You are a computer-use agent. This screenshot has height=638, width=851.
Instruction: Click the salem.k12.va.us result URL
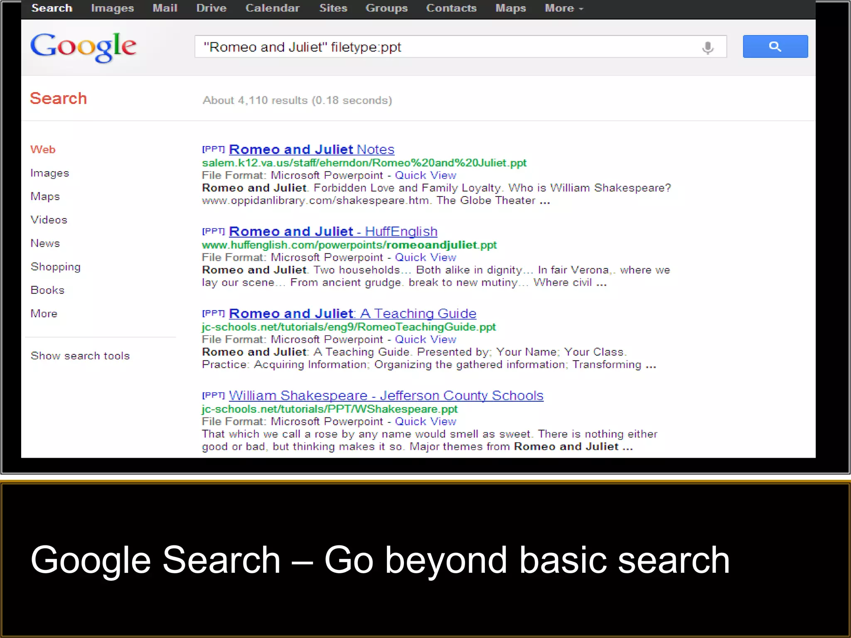click(364, 163)
